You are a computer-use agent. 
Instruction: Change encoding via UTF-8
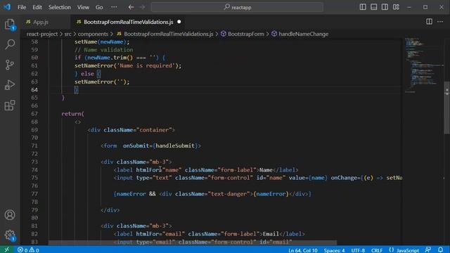point(358,250)
